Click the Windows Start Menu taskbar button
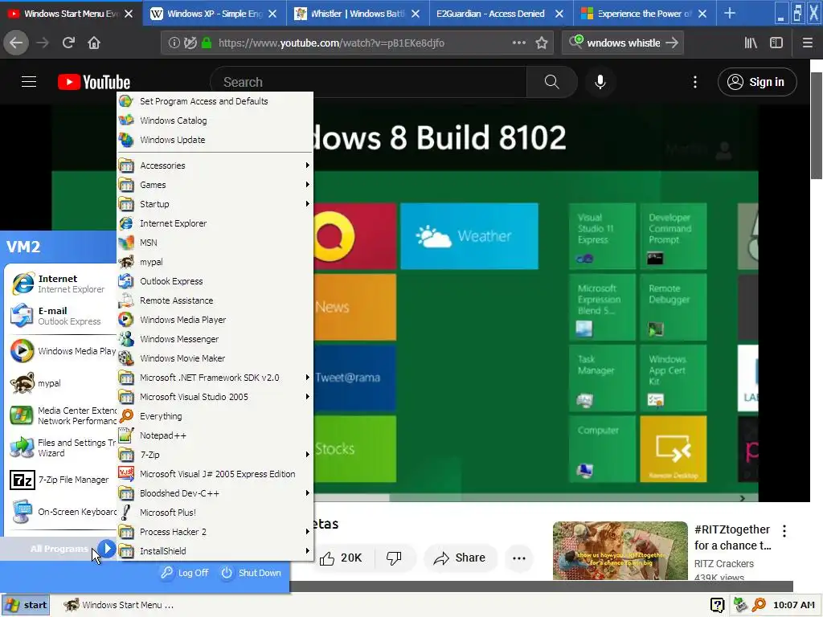This screenshot has width=823, height=617. (119, 605)
